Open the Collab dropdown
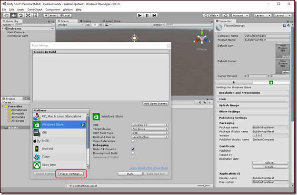This screenshot has height=195, width=297. pos(211,16)
